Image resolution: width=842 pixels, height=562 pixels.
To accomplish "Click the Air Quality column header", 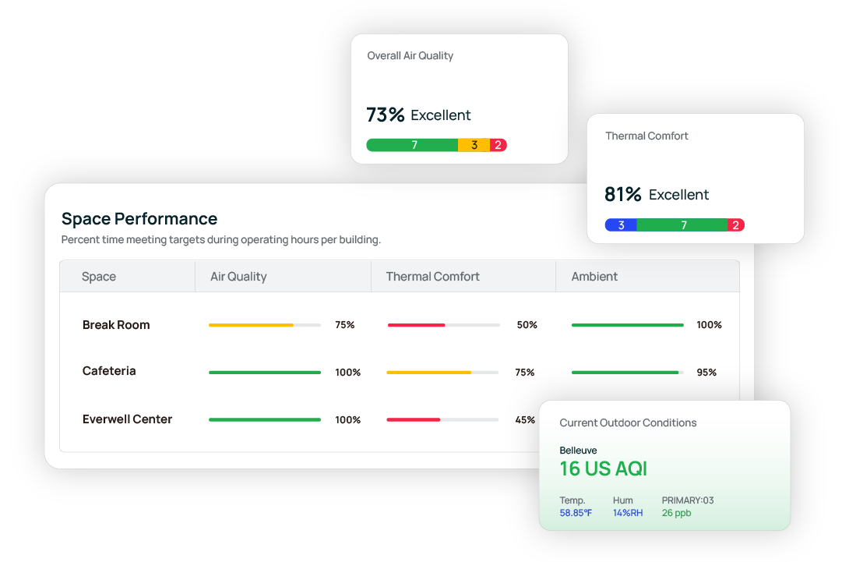I will [x=238, y=277].
